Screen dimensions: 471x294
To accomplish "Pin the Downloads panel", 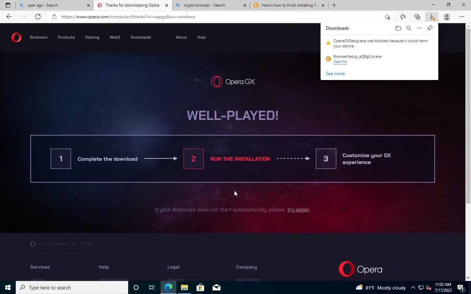I will [430, 28].
